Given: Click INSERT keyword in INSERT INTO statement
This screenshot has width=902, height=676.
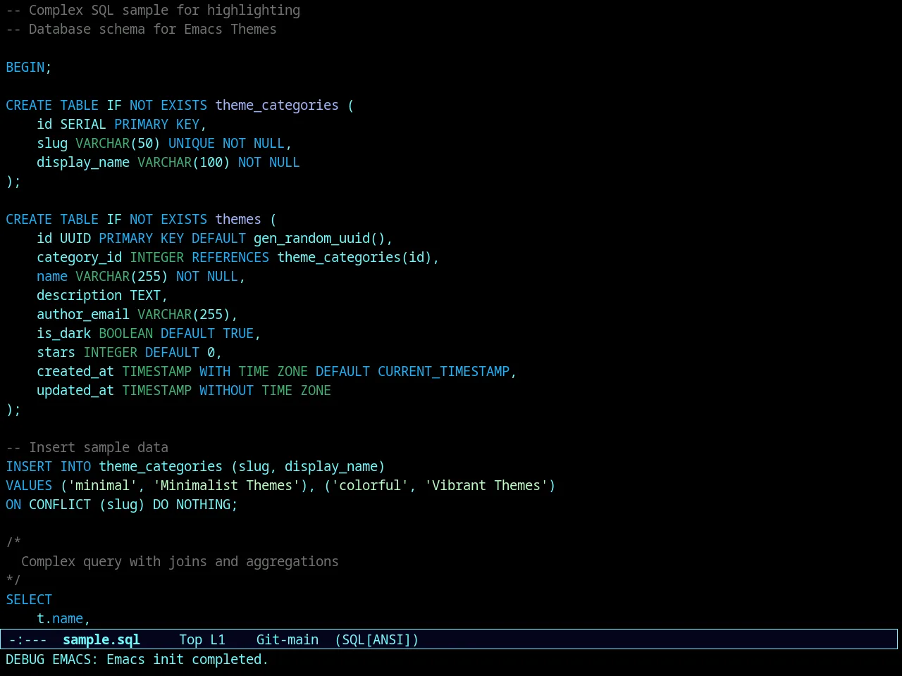Looking at the screenshot, I should 29,466.
